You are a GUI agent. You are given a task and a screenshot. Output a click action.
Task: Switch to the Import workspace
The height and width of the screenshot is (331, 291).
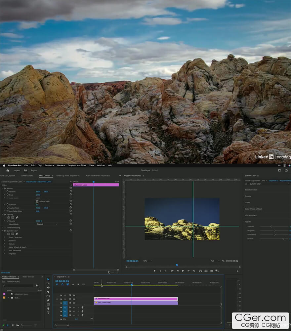(x=17, y=170)
